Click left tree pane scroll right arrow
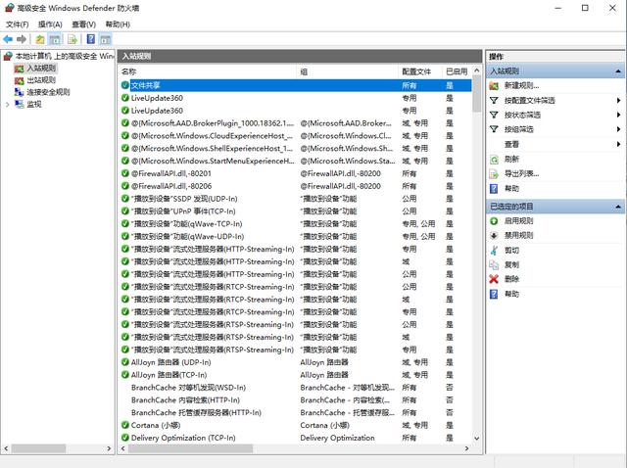Screen dimensions: 627x468 (109, 448)
